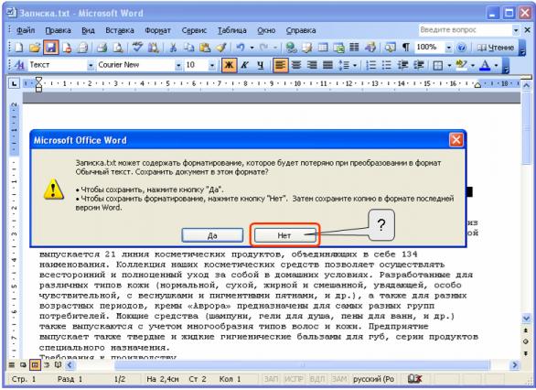The width and height of the screenshot is (536, 390).
Task: Expand line spacing options arrow
Action: pyautogui.click(x=355, y=65)
